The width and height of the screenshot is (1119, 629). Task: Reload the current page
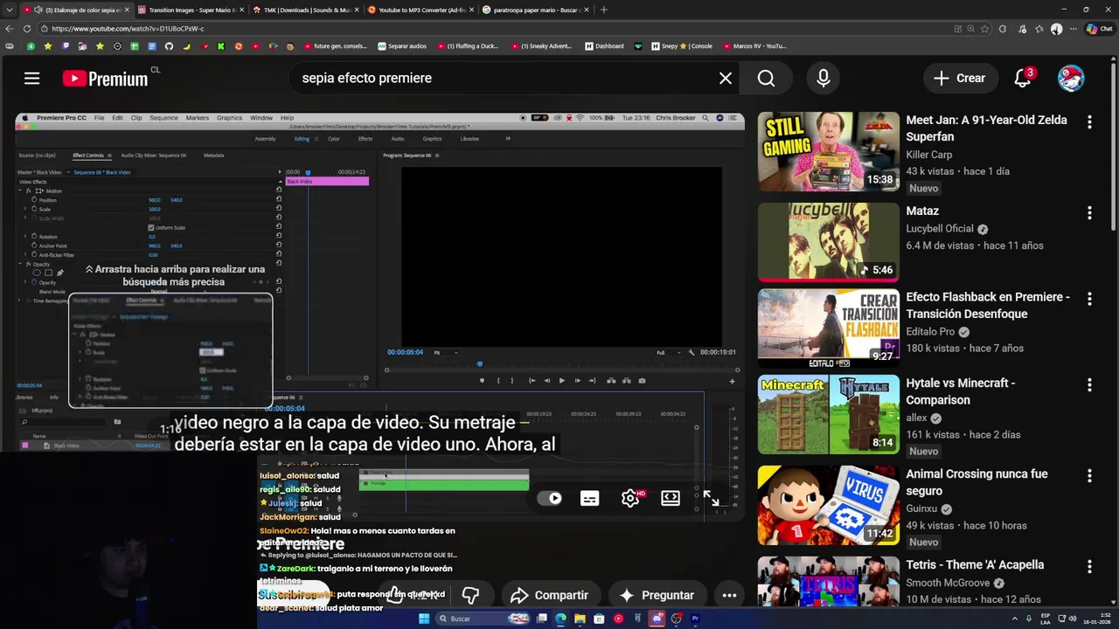pos(25,29)
